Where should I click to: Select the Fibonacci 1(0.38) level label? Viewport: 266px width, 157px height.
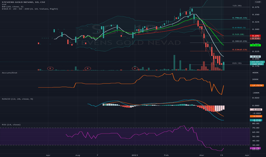coord(237,6)
